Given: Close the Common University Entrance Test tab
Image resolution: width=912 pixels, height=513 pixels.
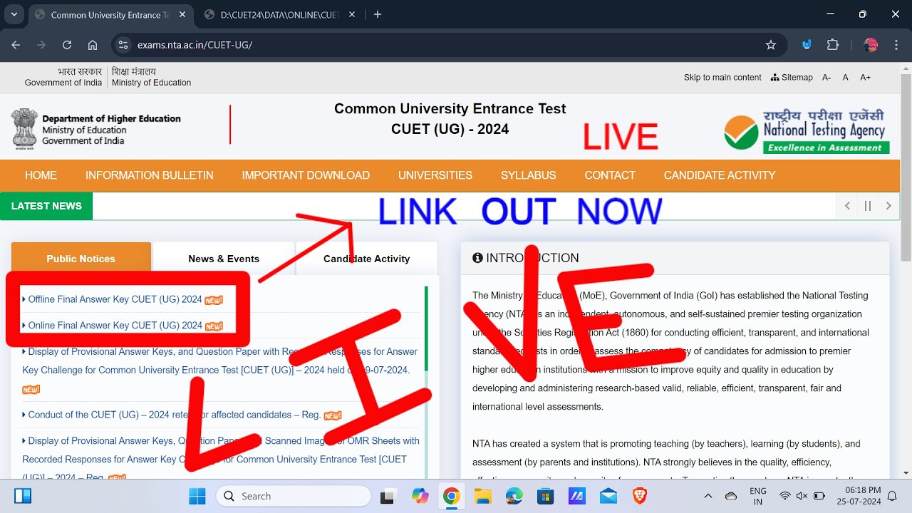Looking at the screenshot, I should click(x=182, y=14).
